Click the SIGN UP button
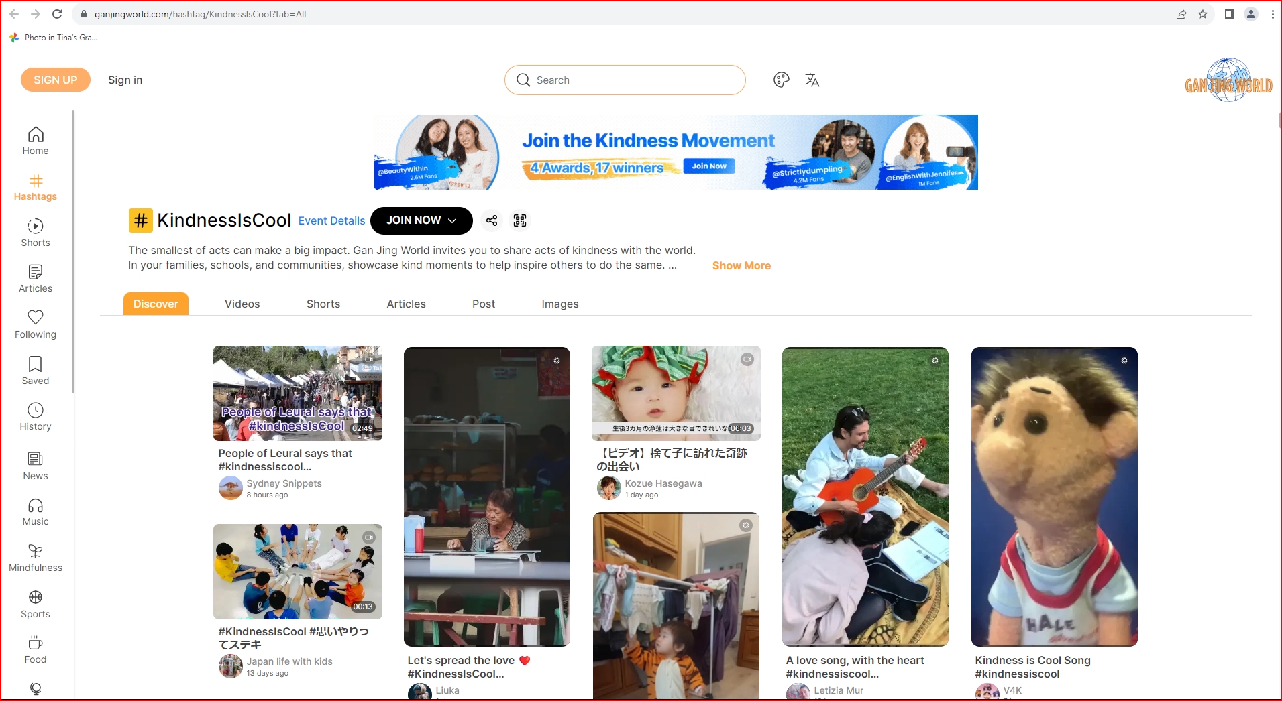 [x=56, y=80]
